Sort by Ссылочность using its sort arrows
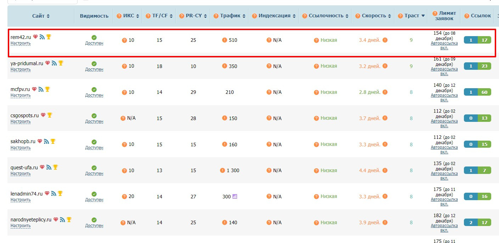Viewport: 499px width, 243px height. point(347,16)
